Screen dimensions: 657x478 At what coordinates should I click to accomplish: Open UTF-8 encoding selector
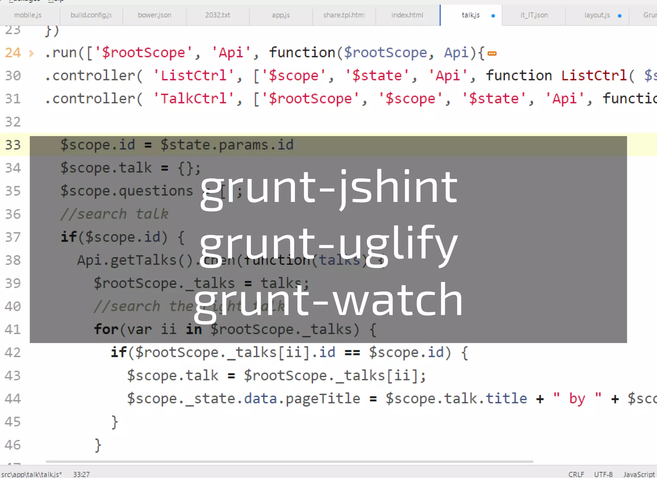[603, 474]
